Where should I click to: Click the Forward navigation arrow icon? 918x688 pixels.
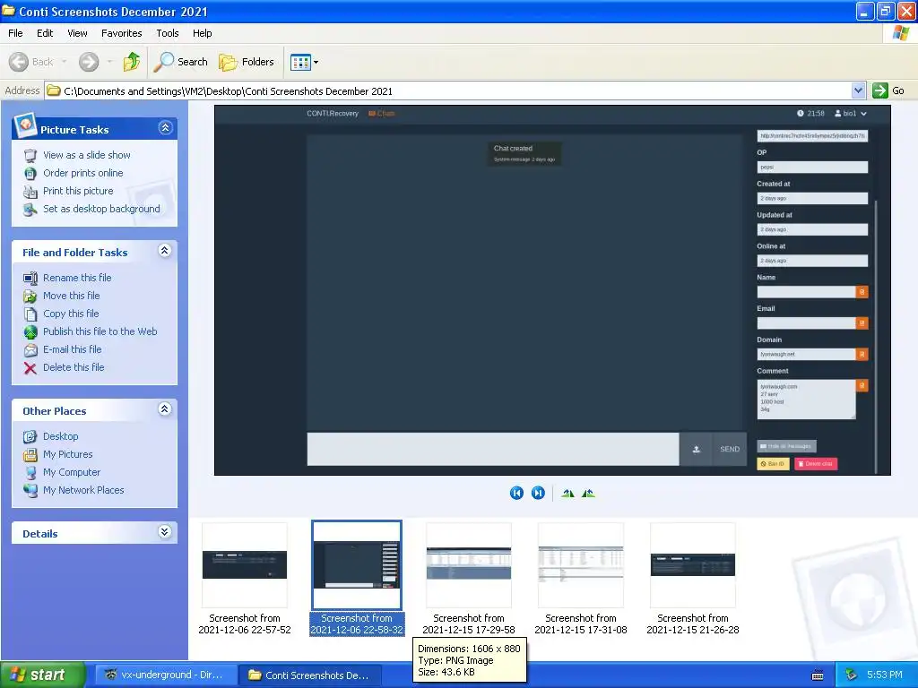pyautogui.click(x=89, y=62)
